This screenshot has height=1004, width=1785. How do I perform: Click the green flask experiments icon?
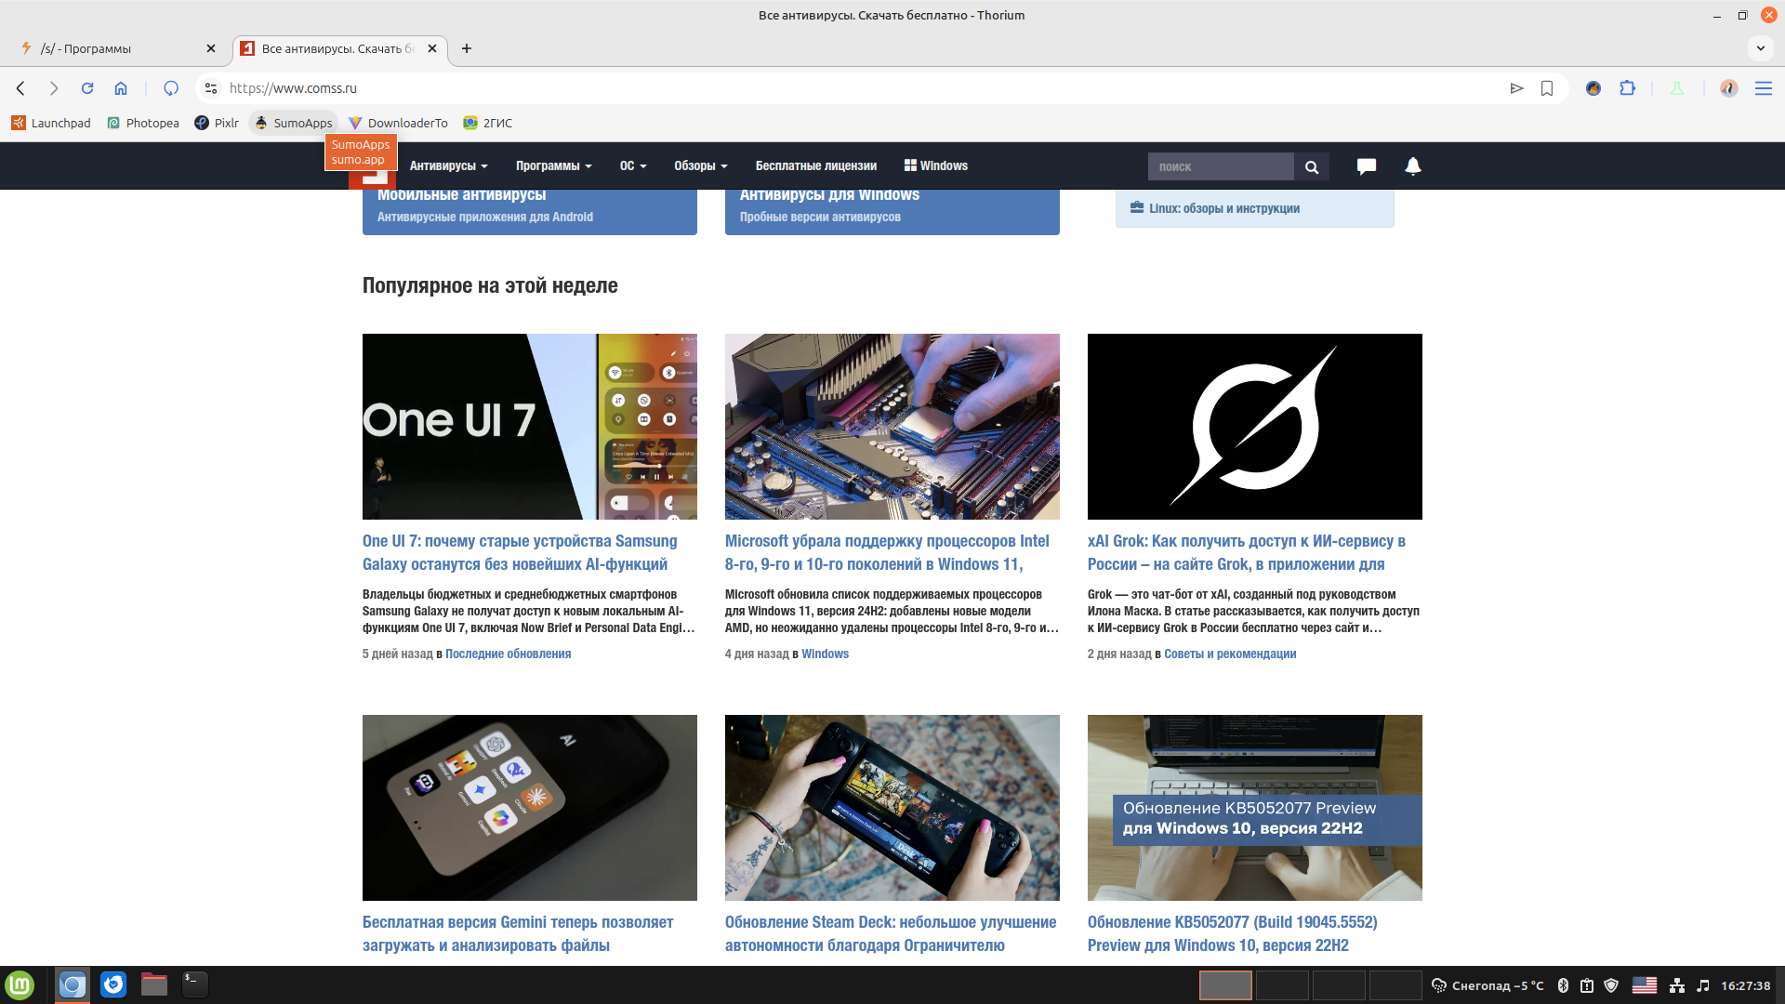coord(1677,88)
